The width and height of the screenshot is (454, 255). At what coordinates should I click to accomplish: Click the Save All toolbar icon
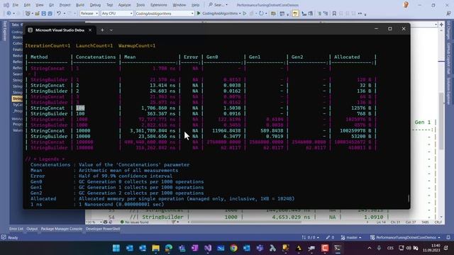pos(50,13)
